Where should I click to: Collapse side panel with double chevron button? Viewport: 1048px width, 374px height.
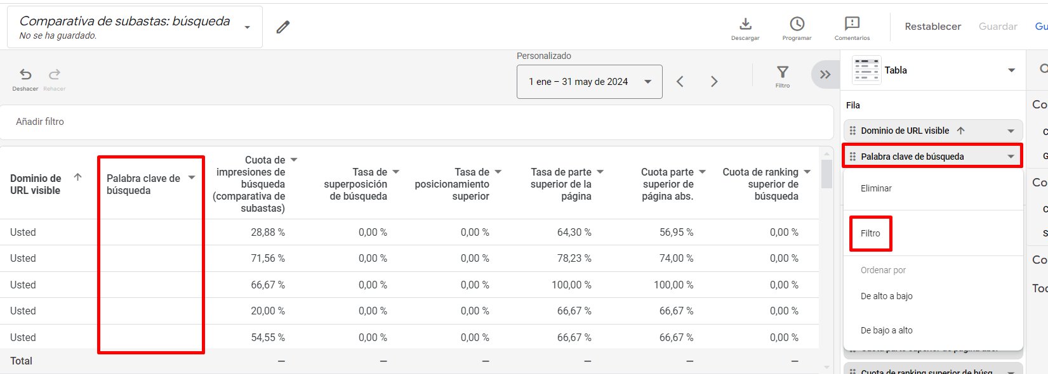pos(825,75)
